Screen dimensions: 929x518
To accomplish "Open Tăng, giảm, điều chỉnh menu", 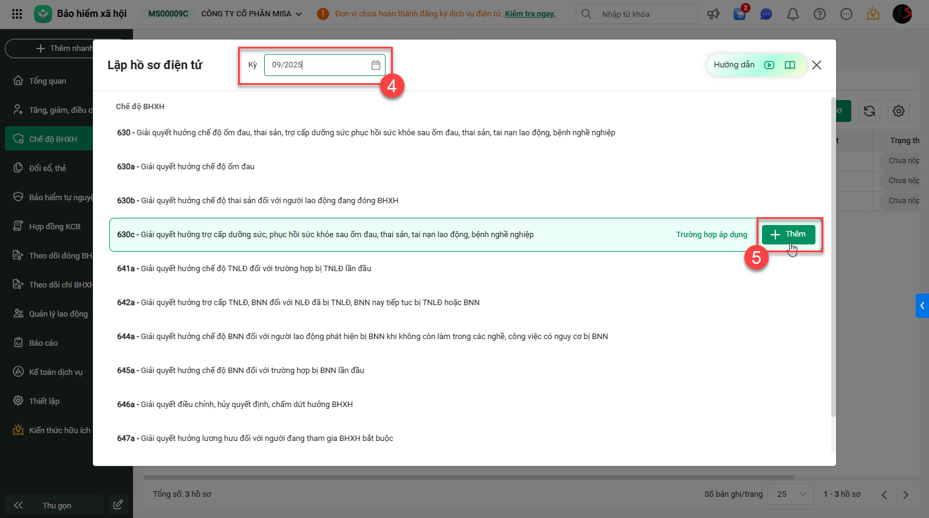I will point(49,110).
